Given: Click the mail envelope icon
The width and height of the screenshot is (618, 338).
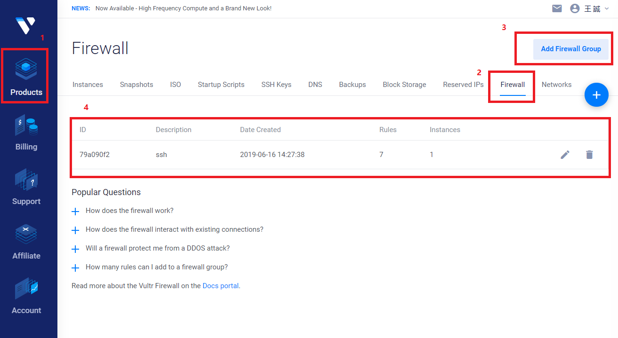Looking at the screenshot, I should point(557,8).
